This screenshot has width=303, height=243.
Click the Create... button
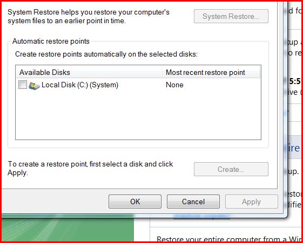tap(231, 169)
